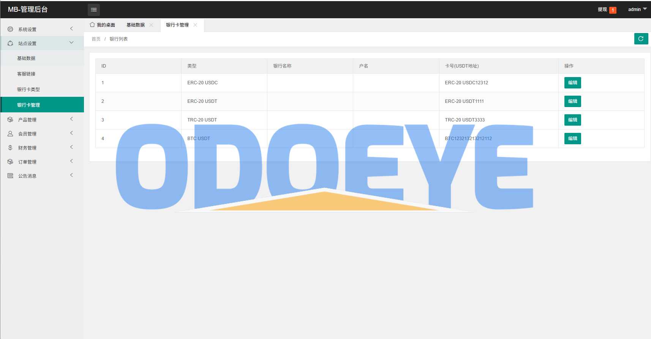651x339 pixels.
Task: Expand the 会员管理 menu chevron
Action: coord(71,133)
